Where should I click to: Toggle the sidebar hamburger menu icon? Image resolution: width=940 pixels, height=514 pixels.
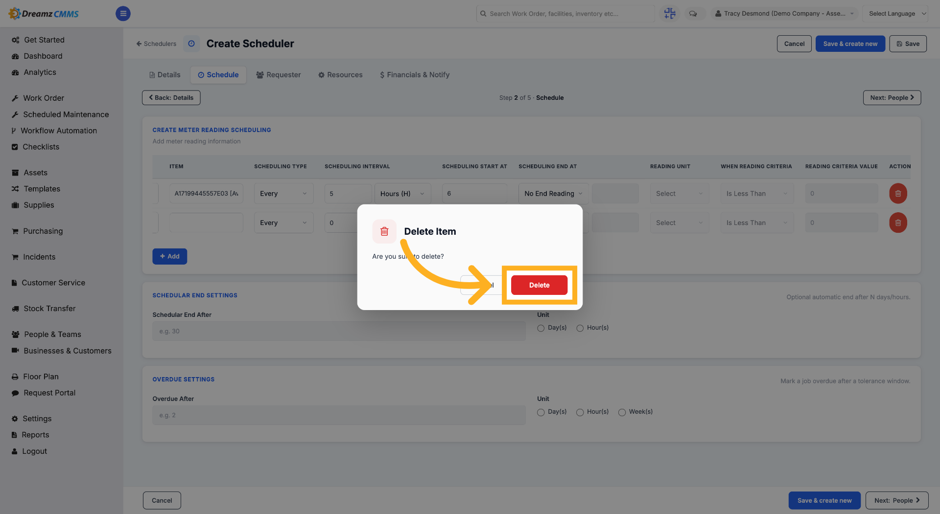click(x=123, y=13)
